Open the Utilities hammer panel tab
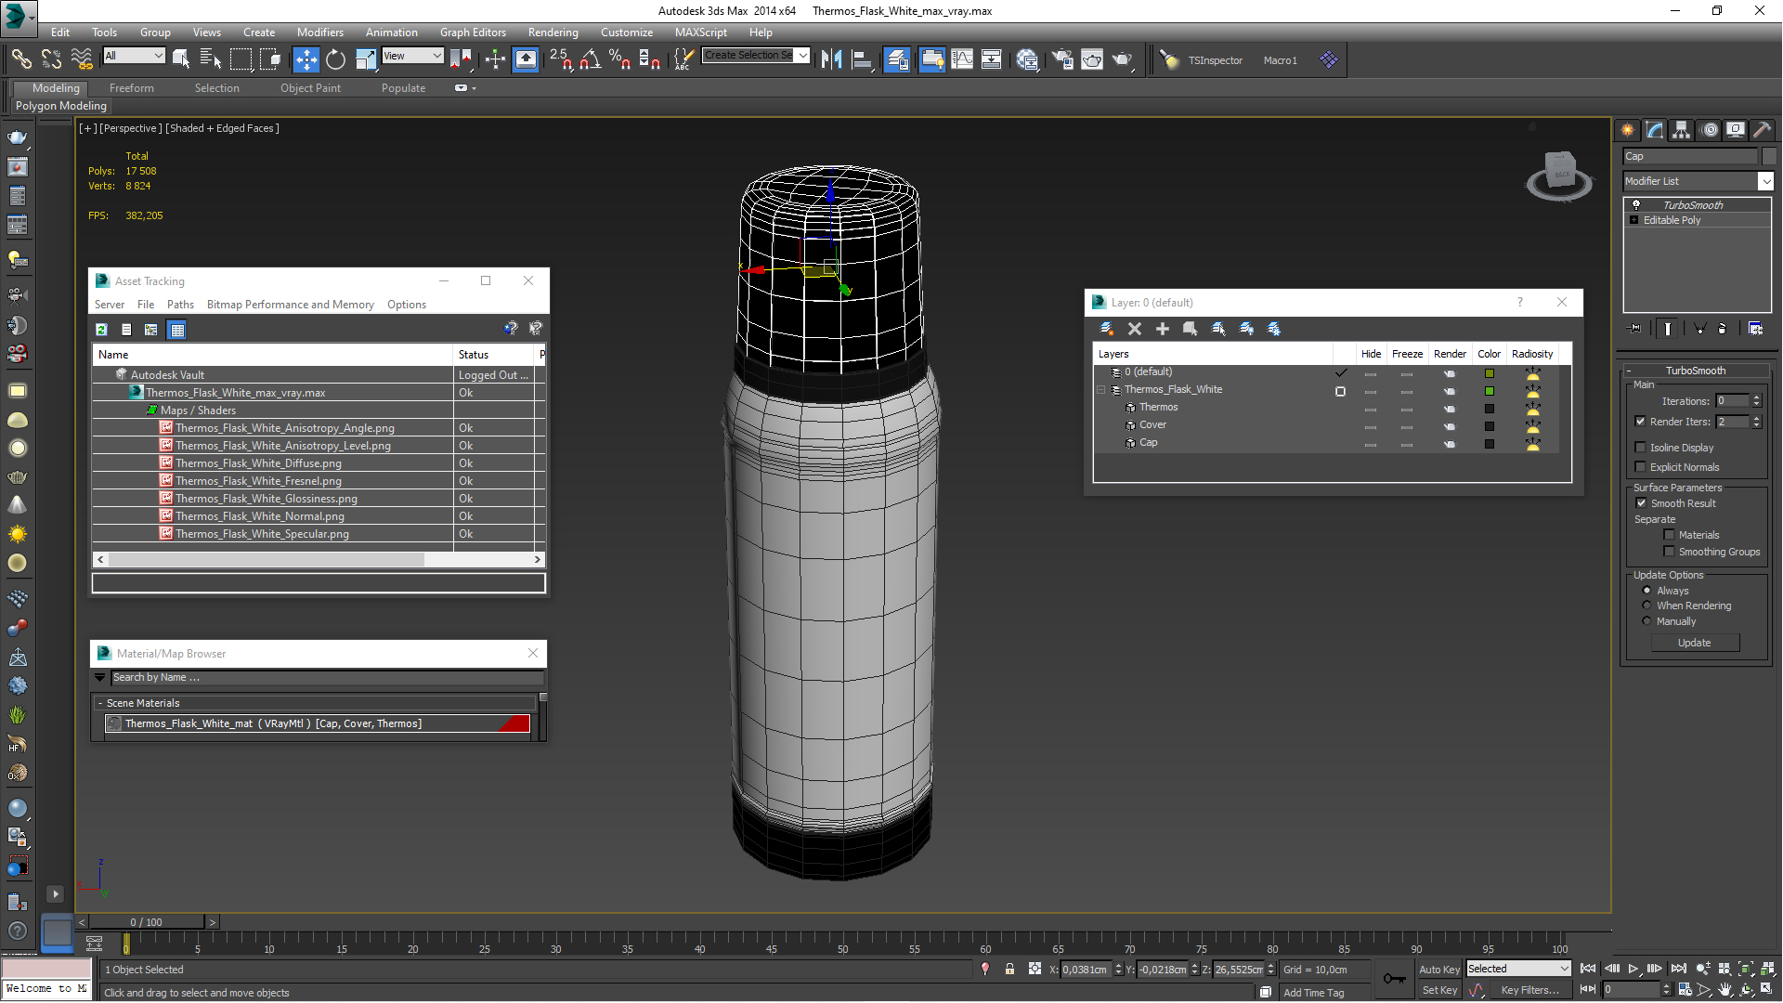Image resolution: width=1783 pixels, height=1003 pixels. click(1762, 130)
